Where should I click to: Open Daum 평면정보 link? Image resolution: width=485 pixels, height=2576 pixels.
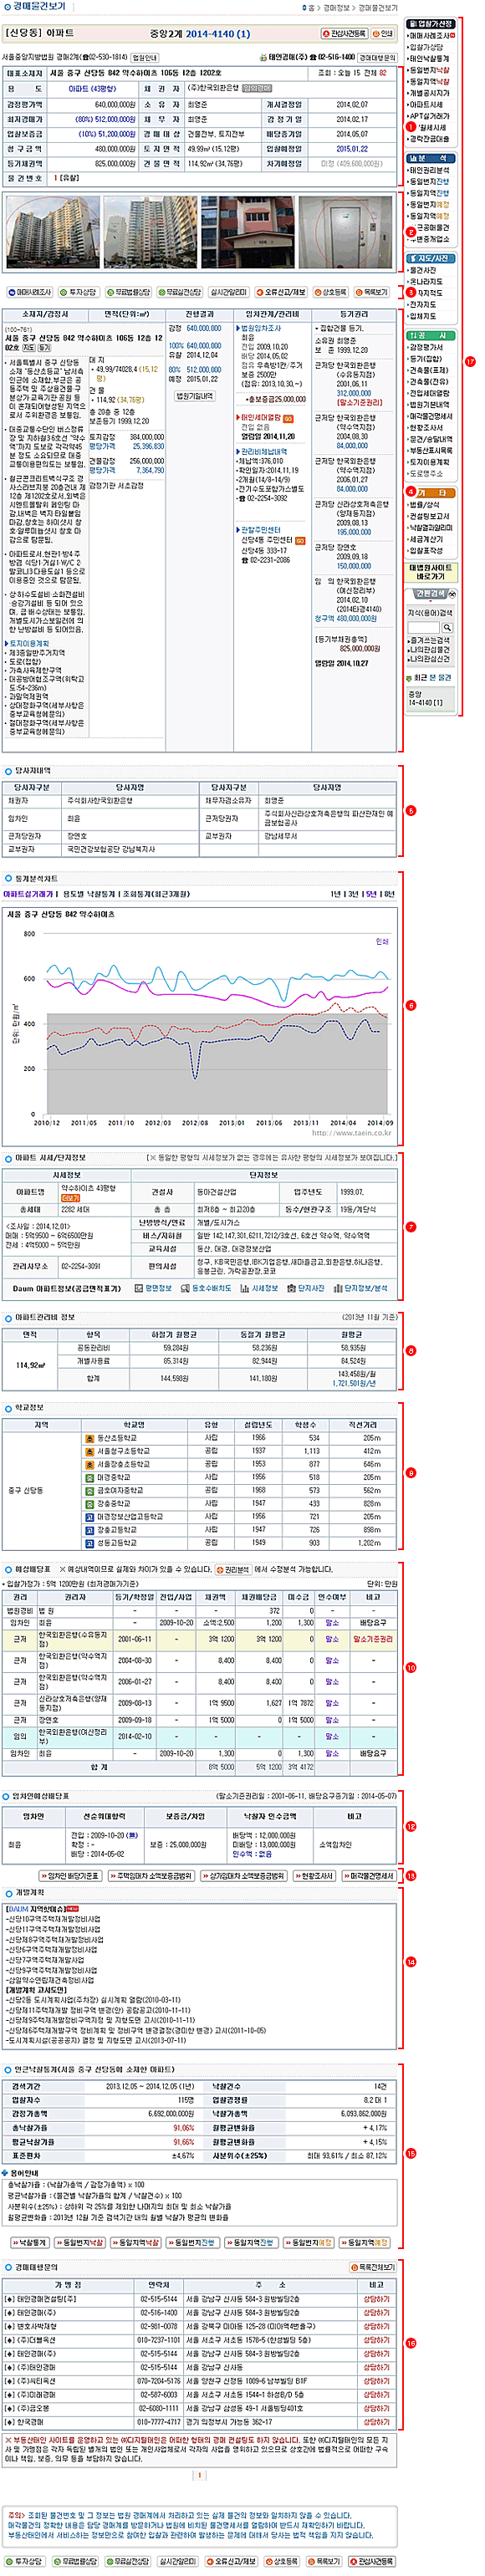[155, 1288]
